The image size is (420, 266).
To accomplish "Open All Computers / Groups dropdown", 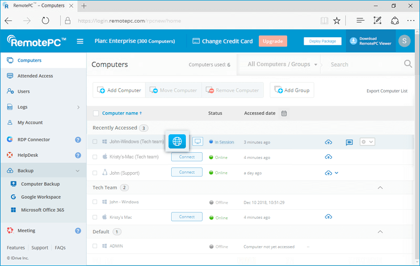I will click(x=282, y=65).
